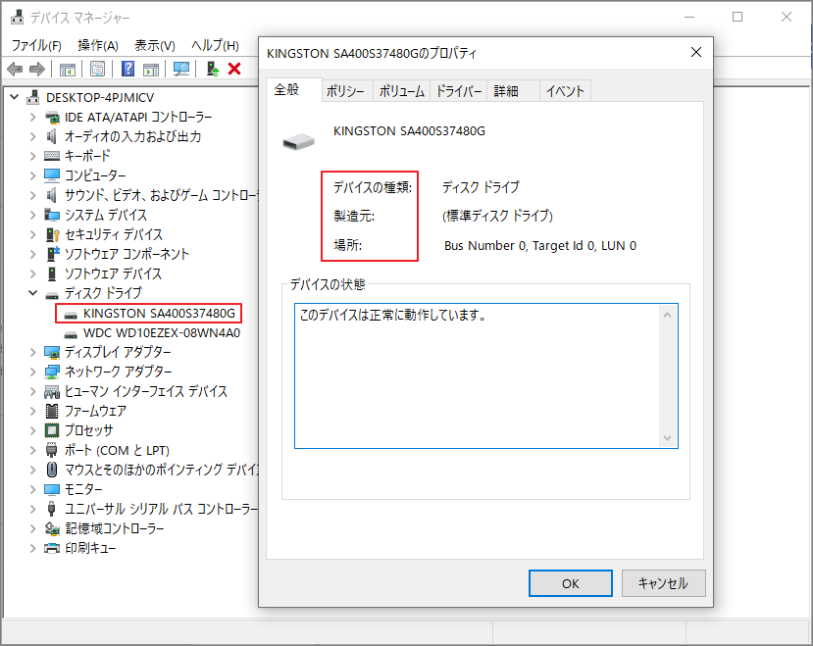Image resolution: width=813 pixels, height=646 pixels.
Task: Expand the モニター node
Action: coord(32,489)
